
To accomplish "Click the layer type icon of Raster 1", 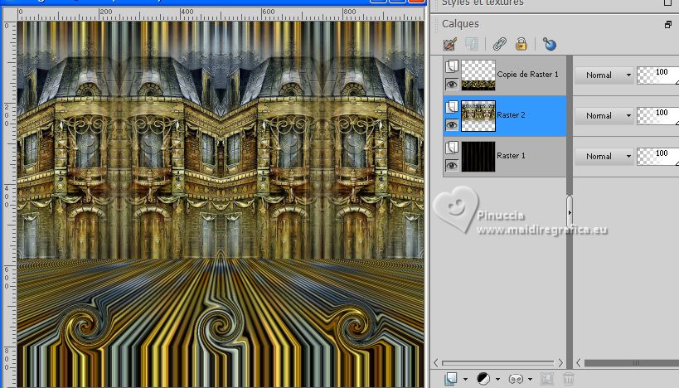I will (x=452, y=148).
